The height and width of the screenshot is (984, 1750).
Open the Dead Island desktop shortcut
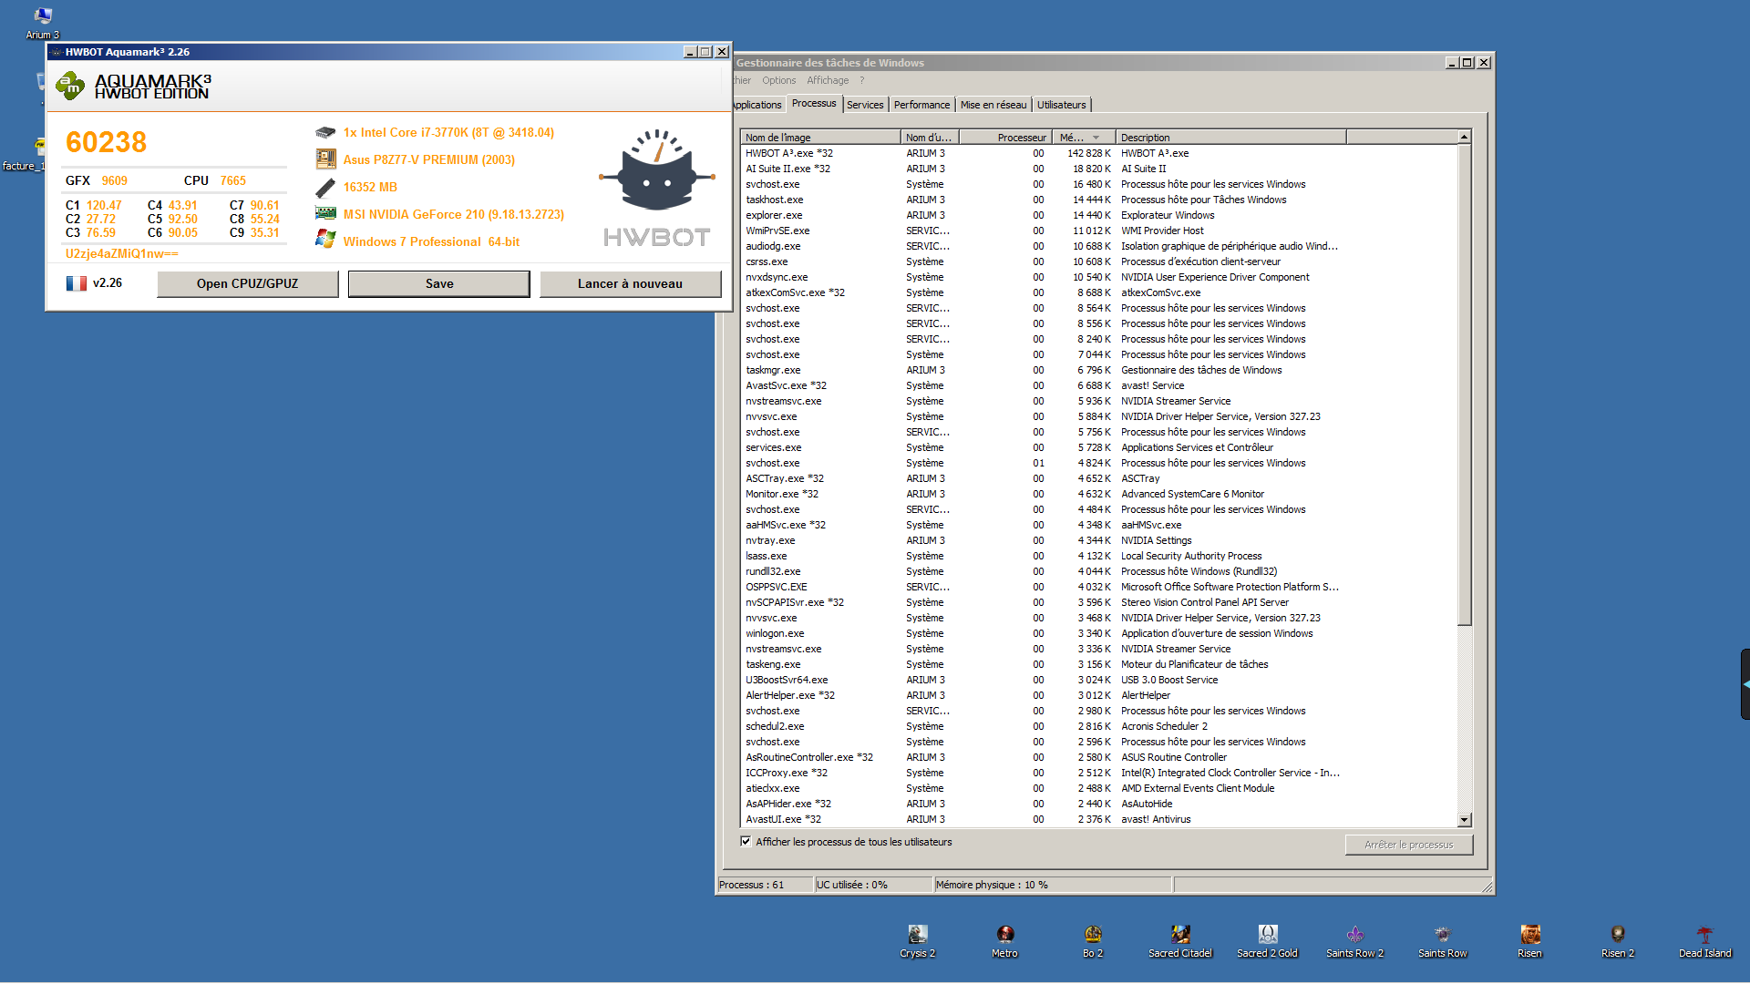pos(1705,941)
